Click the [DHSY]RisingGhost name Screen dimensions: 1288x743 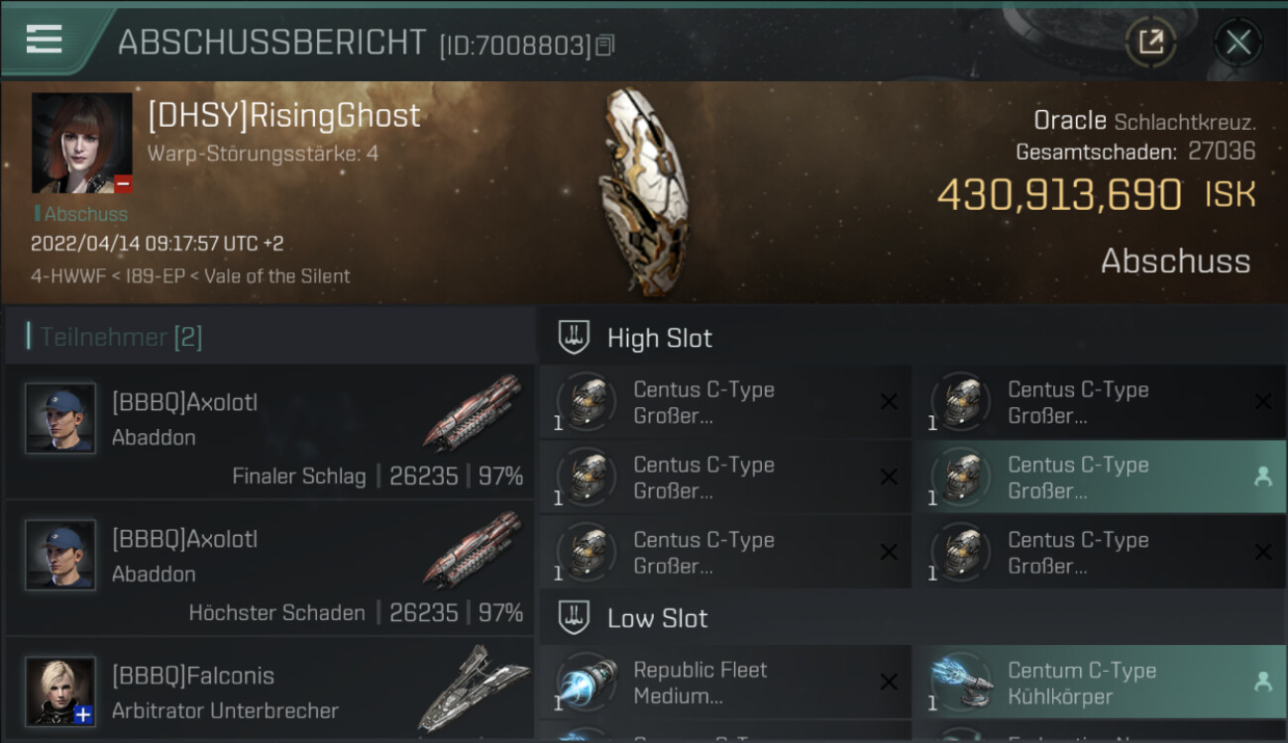(284, 116)
